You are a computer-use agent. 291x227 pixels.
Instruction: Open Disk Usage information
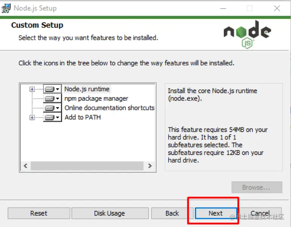[110, 213]
